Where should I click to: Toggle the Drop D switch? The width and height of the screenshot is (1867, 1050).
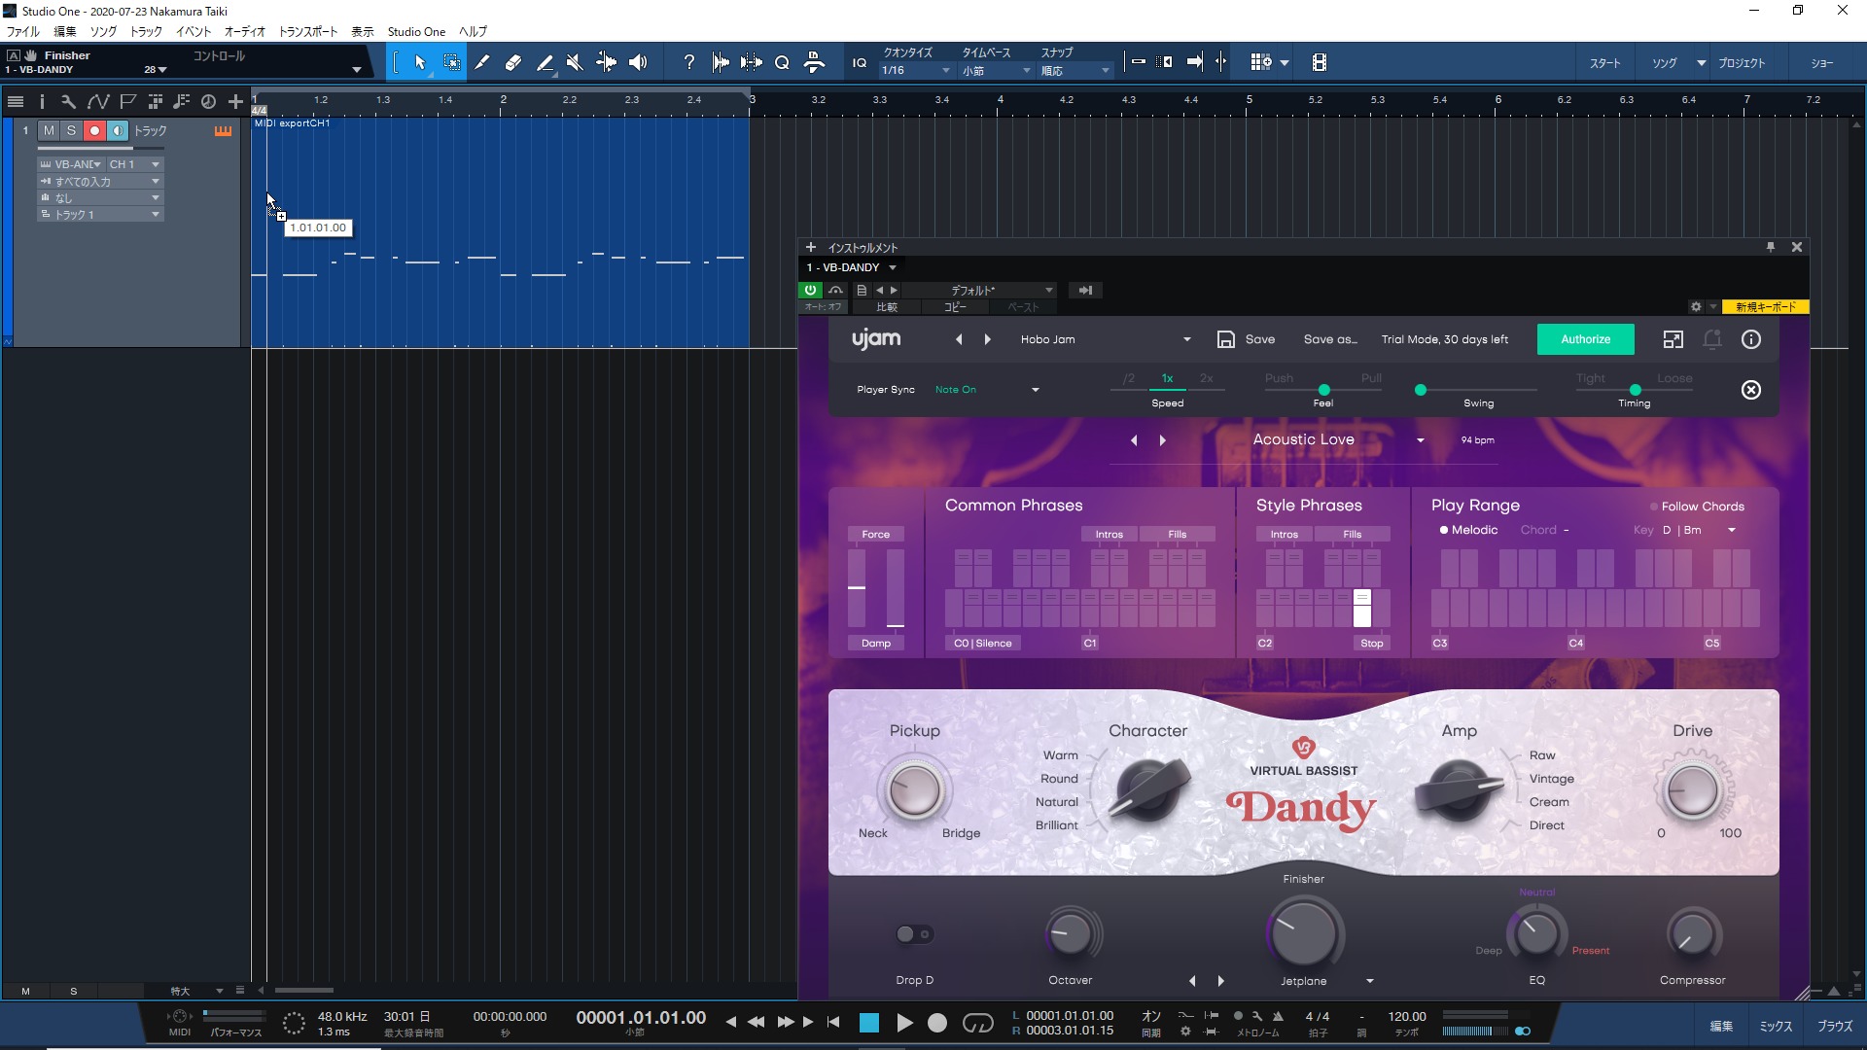tap(914, 934)
